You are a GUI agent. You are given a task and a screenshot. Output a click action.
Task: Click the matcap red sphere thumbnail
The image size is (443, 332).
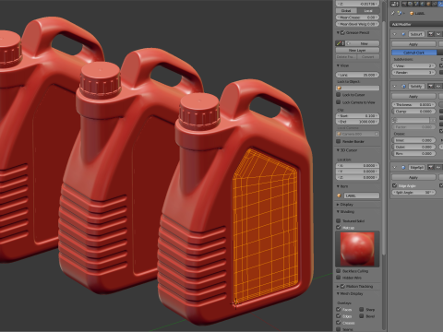click(x=357, y=249)
